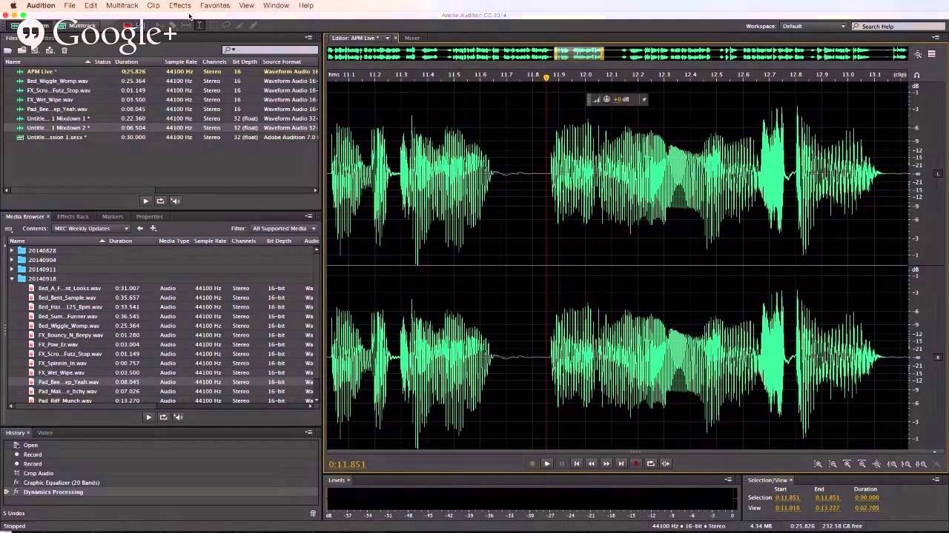Move playhead to previous marker
Screen dimensions: 949x533
[577, 463]
